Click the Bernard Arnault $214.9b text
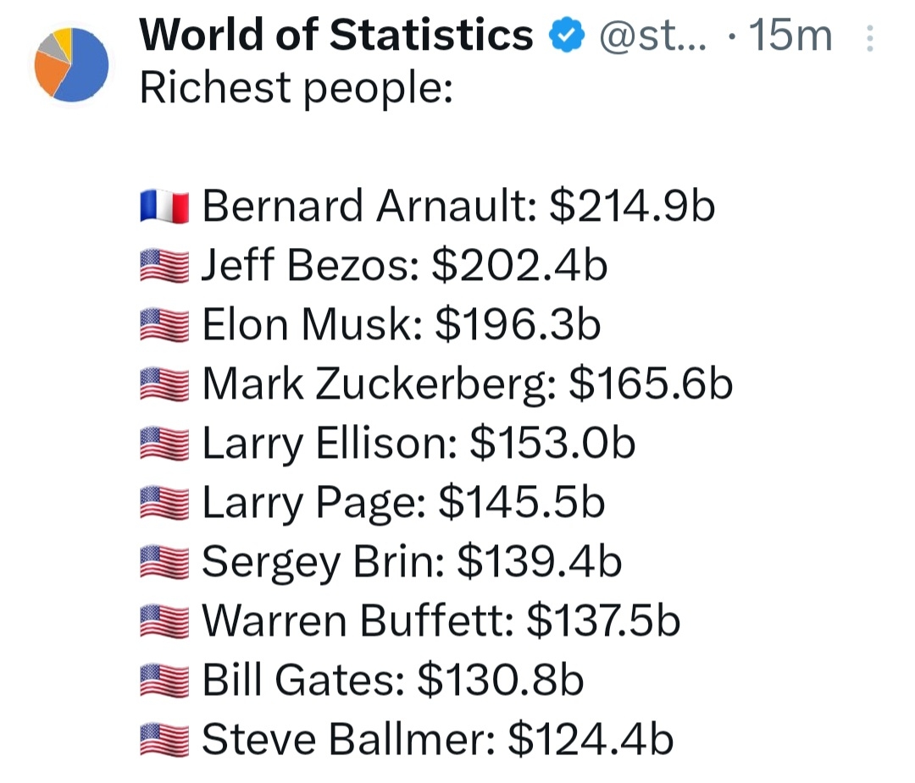The image size is (915, 783). tap(458, 207)
